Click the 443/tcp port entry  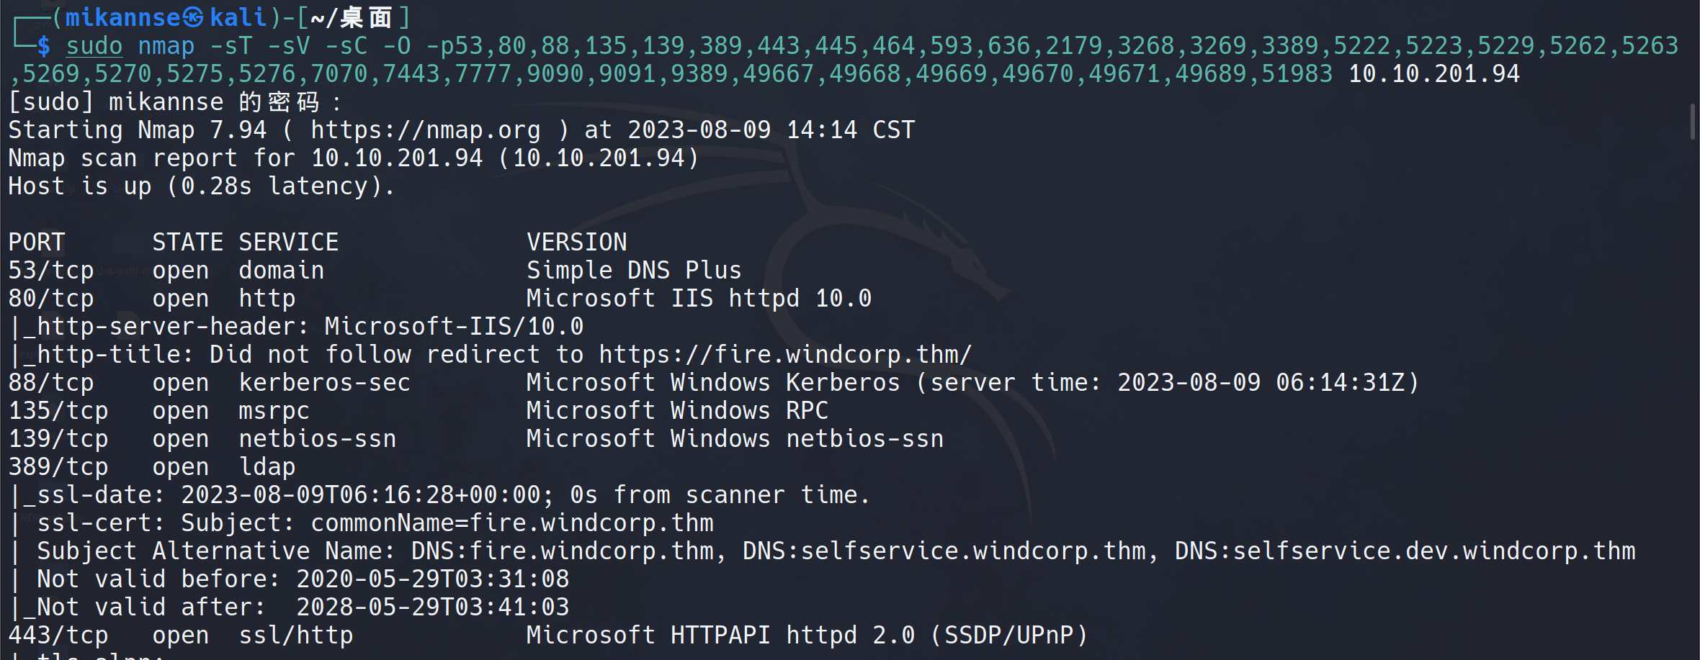point(58,636)
